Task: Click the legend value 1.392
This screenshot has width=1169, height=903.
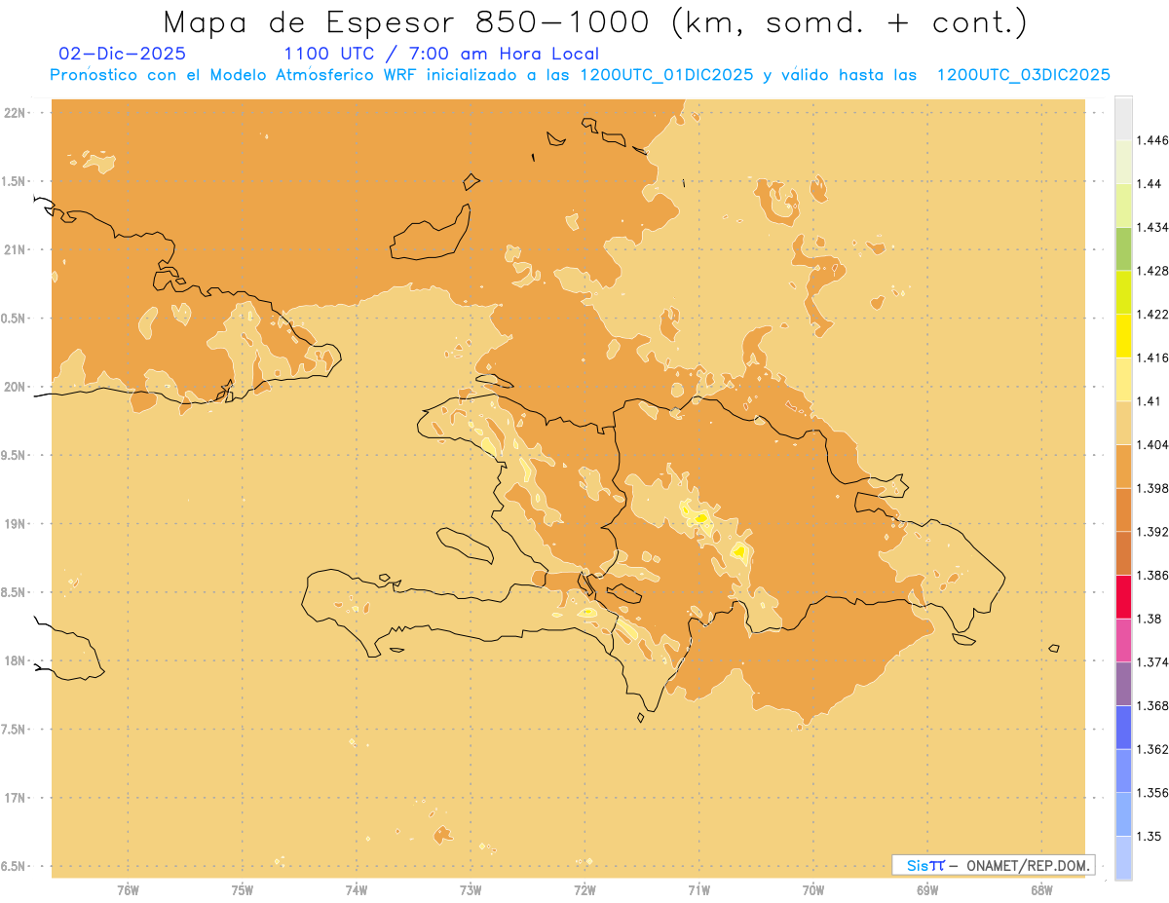Action: pyautogui.click(x=1152, y=532)
